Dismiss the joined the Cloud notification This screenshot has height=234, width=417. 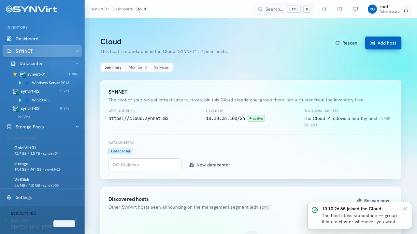[405, 209]
